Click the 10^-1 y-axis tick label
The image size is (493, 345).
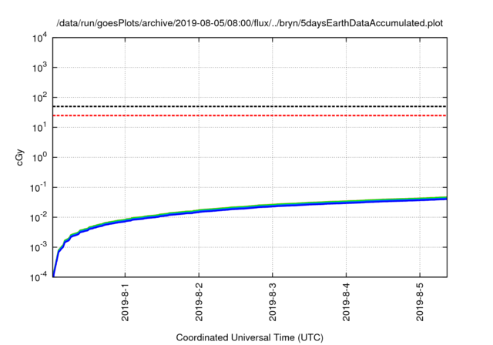click(x=38, y=187)
